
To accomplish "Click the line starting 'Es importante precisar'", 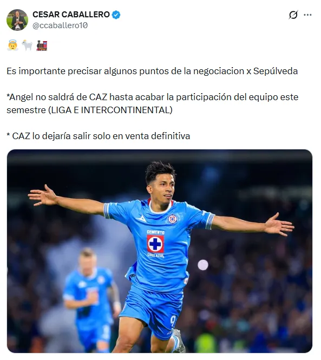I will point(152,71).
